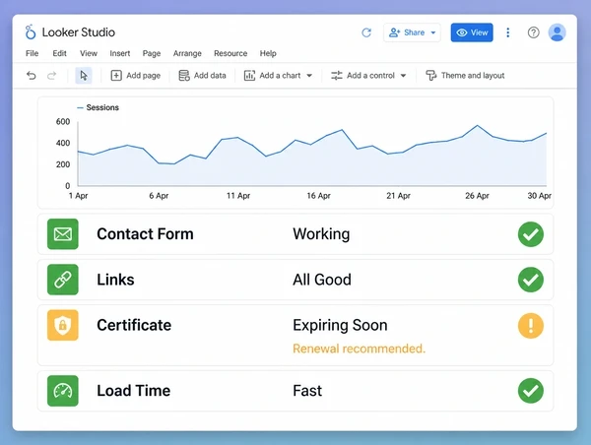Click the Contact Form label
The height and width of the screenshot is (445, 591).
click(145, 234)
